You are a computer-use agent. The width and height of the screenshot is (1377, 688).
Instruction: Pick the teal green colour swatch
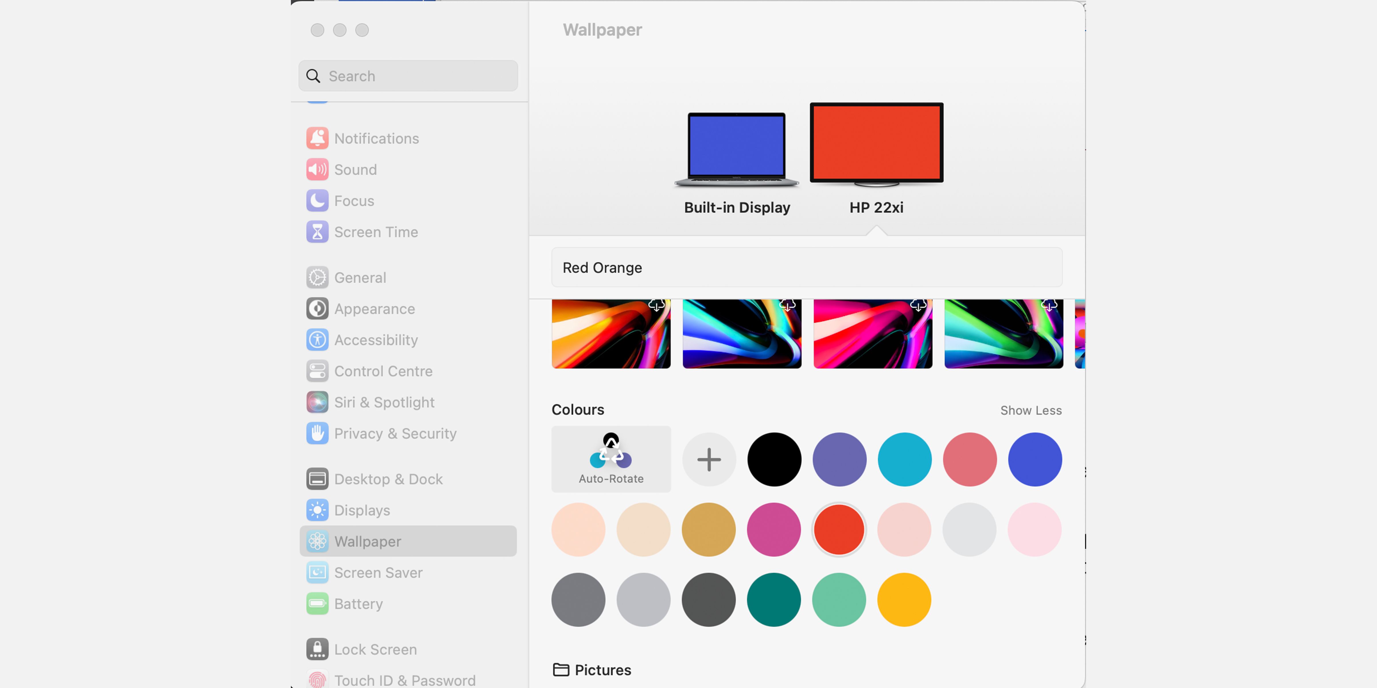[774, 599]
